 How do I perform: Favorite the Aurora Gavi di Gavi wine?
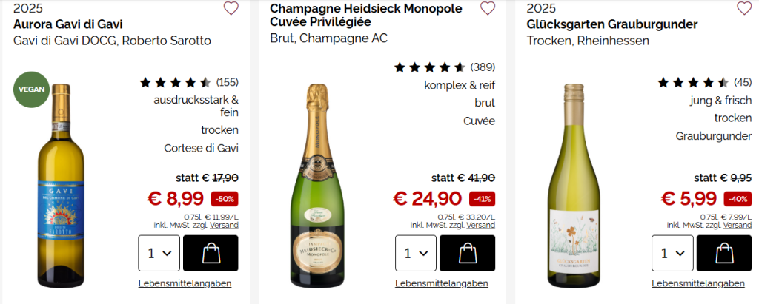(x=231, y=9)
